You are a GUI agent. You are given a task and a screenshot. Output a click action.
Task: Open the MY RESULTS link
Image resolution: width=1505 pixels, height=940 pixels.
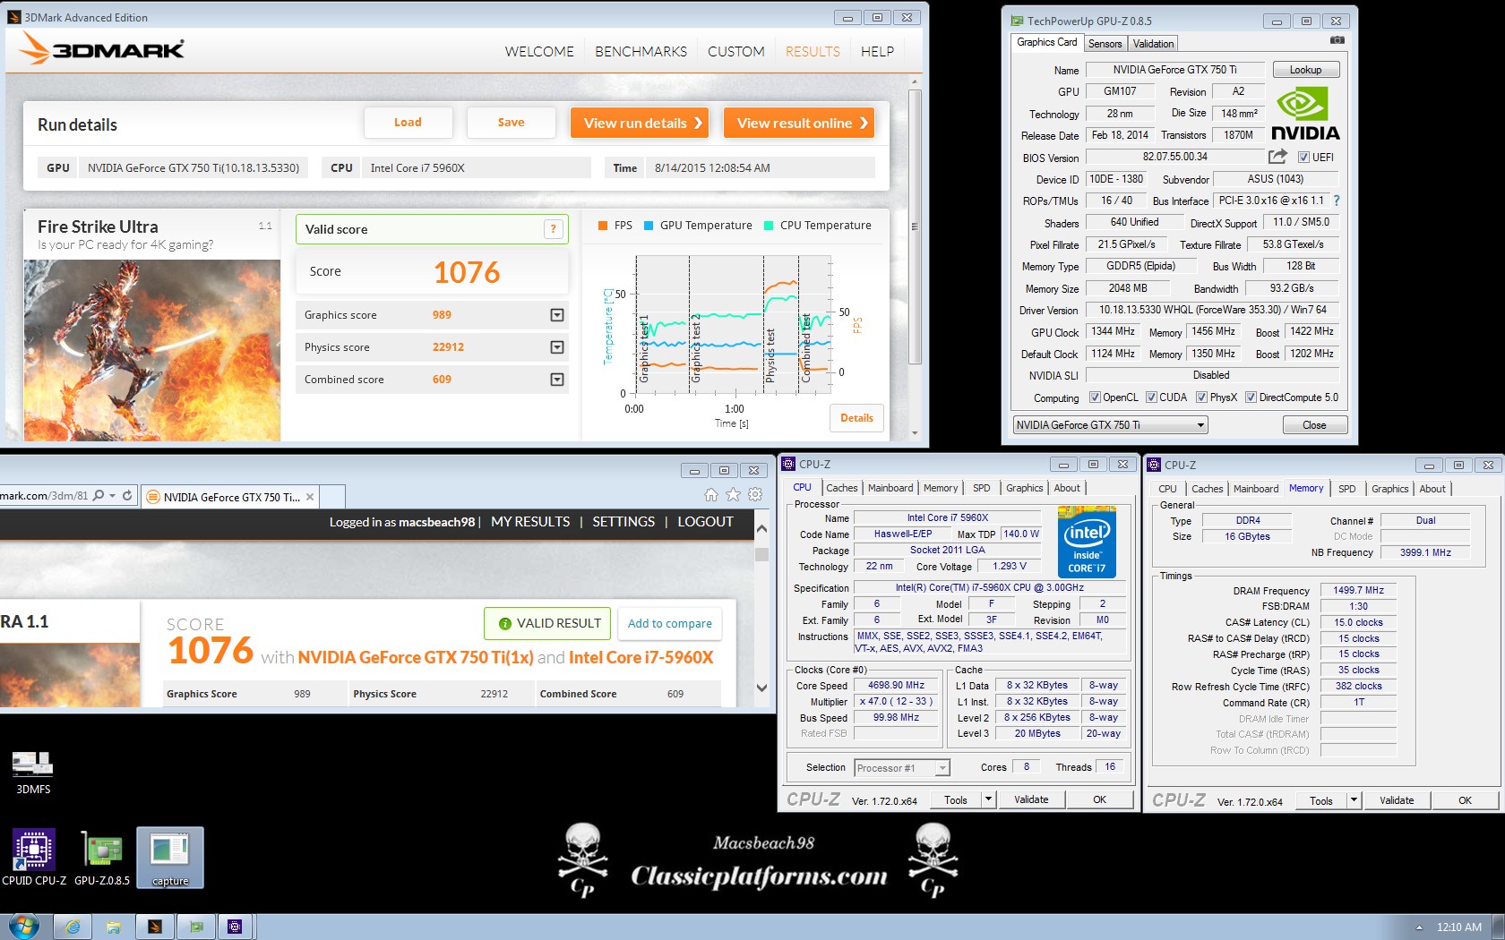click(x=530, y=521)
